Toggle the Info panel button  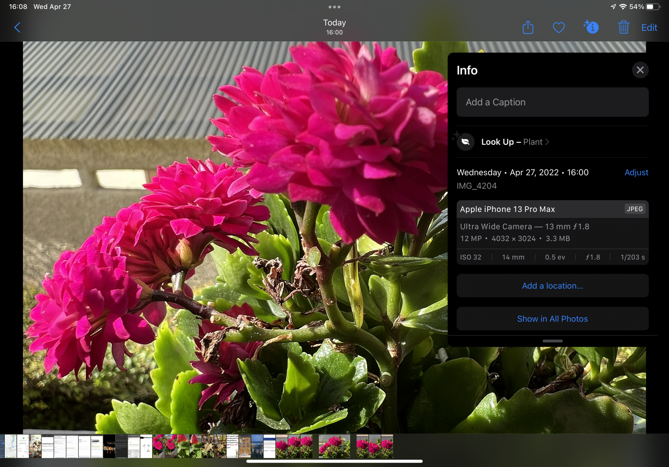point(591,27)
